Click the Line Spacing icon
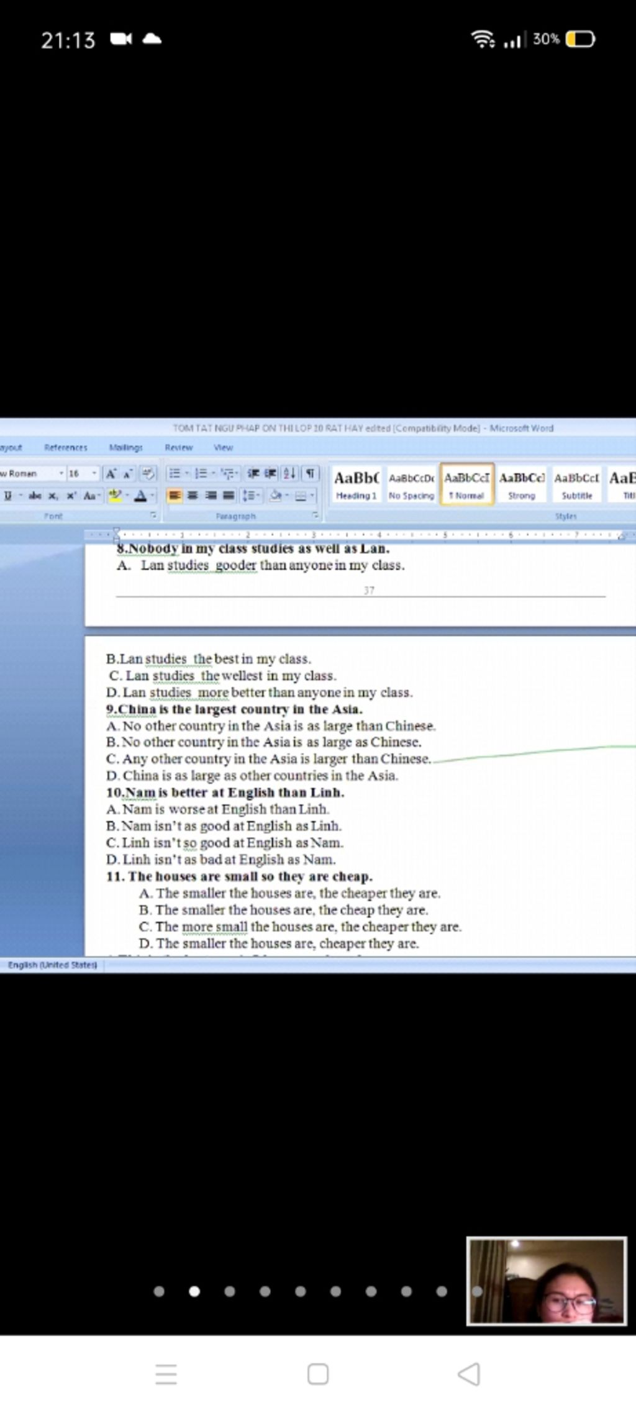Viewport: 636px width, 1413px height. 250,496
